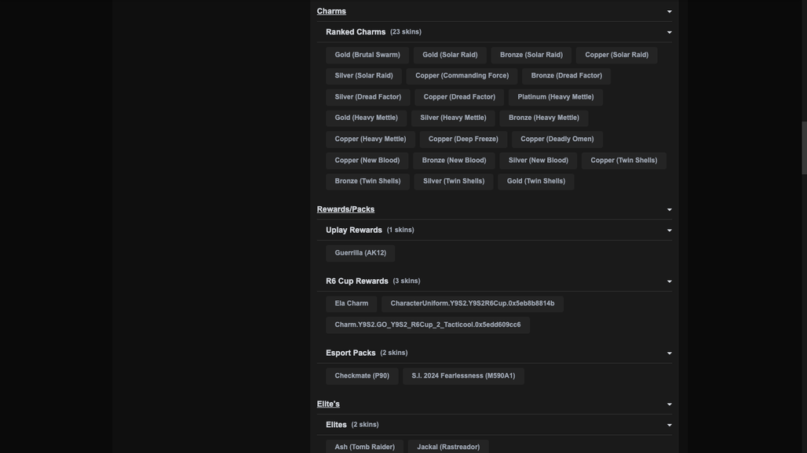This screenshot has height=453, width=807.
Task: Select the Ela Charm tag
Action: (x=351, y=303)
